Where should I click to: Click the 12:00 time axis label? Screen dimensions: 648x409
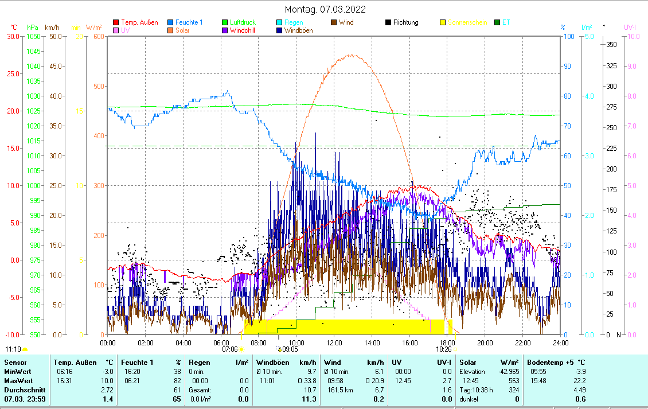[x=334, y=342]
